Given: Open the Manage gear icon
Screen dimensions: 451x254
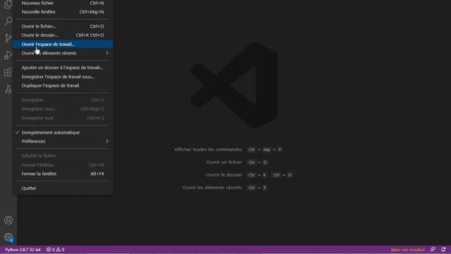Looking at the screenshot, I should pyautogui.click(x=8, y=237).
